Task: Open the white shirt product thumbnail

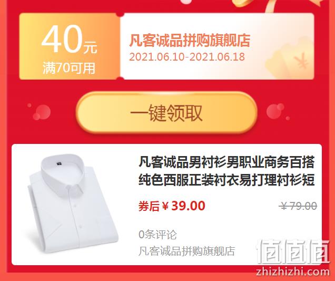Action: click(x=73, y=204)
